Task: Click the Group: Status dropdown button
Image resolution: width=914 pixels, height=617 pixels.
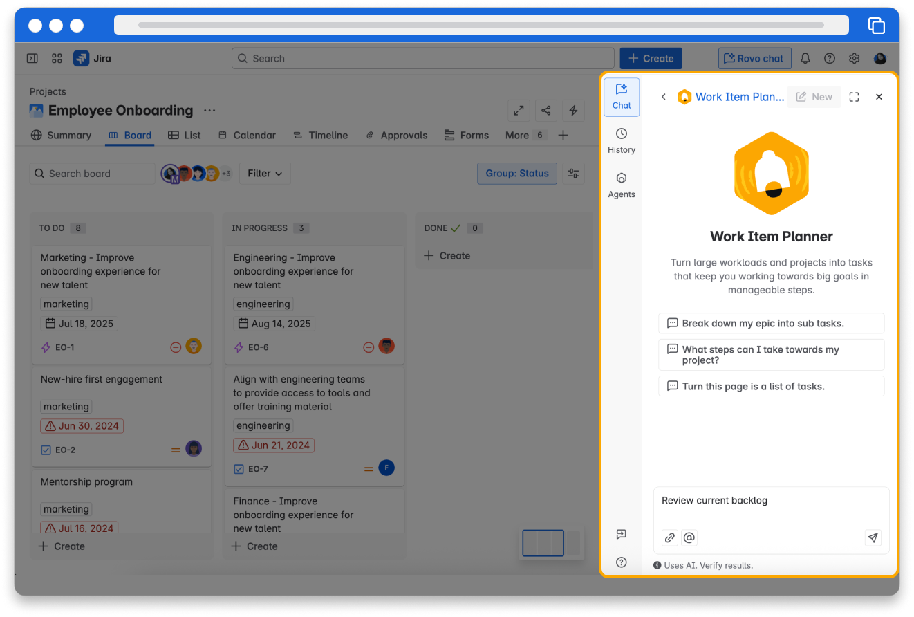Action: 517,174
